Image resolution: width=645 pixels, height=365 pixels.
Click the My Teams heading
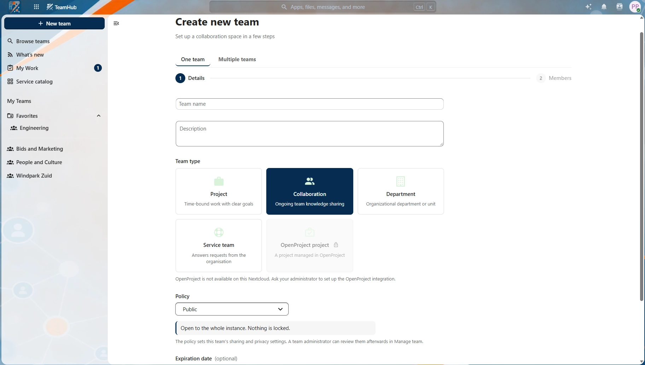19,101
